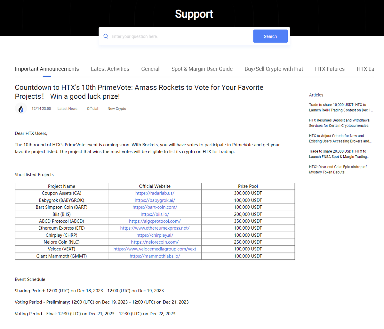Screen dimensions: 384x329
Task: Open the mammothlabs.io website link
Action: (155, 256)
